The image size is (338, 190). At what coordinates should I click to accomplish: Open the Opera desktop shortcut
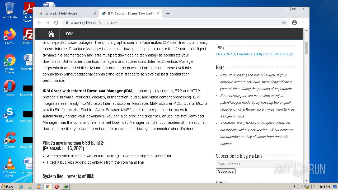(10, 88)
